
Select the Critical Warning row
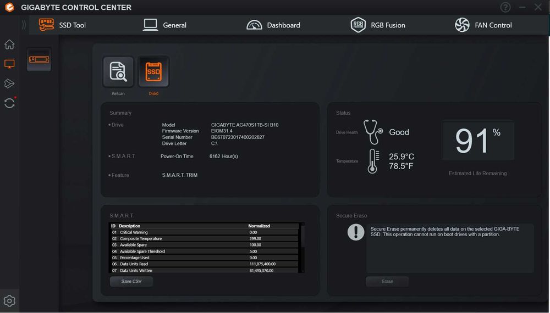[204, 232]
